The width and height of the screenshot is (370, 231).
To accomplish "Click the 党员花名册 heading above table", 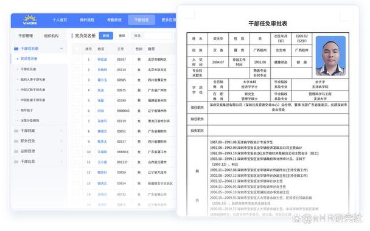I will 85,36.
